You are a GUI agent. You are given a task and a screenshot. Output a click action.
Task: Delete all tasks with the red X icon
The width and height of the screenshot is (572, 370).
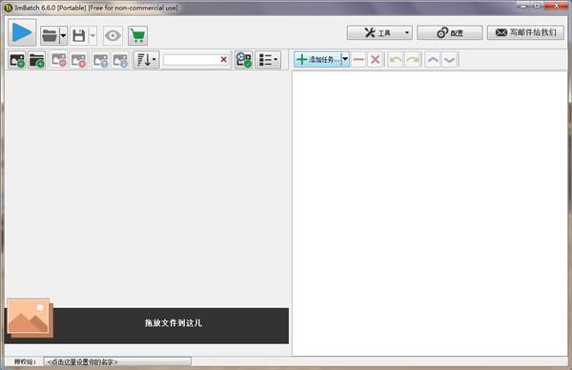pyautogui.click(x=375, y=59)
